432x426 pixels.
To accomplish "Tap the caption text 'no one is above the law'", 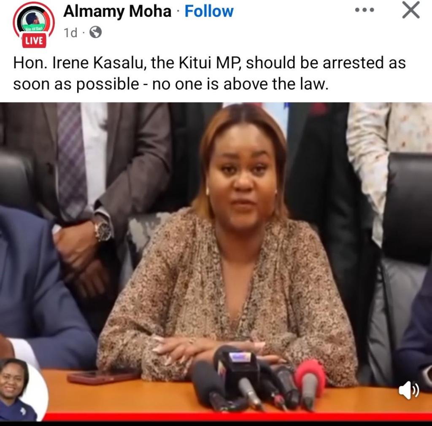I will (240, 84).
